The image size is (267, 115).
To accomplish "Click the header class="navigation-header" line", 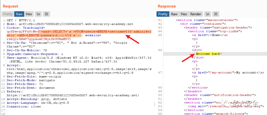I will [x=218, y=27].
